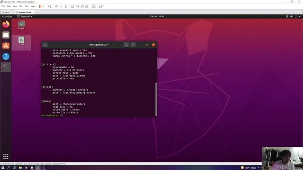Expand the khart@ubuntu title dropdown
The image size is (303, 170).
[99, 45]
